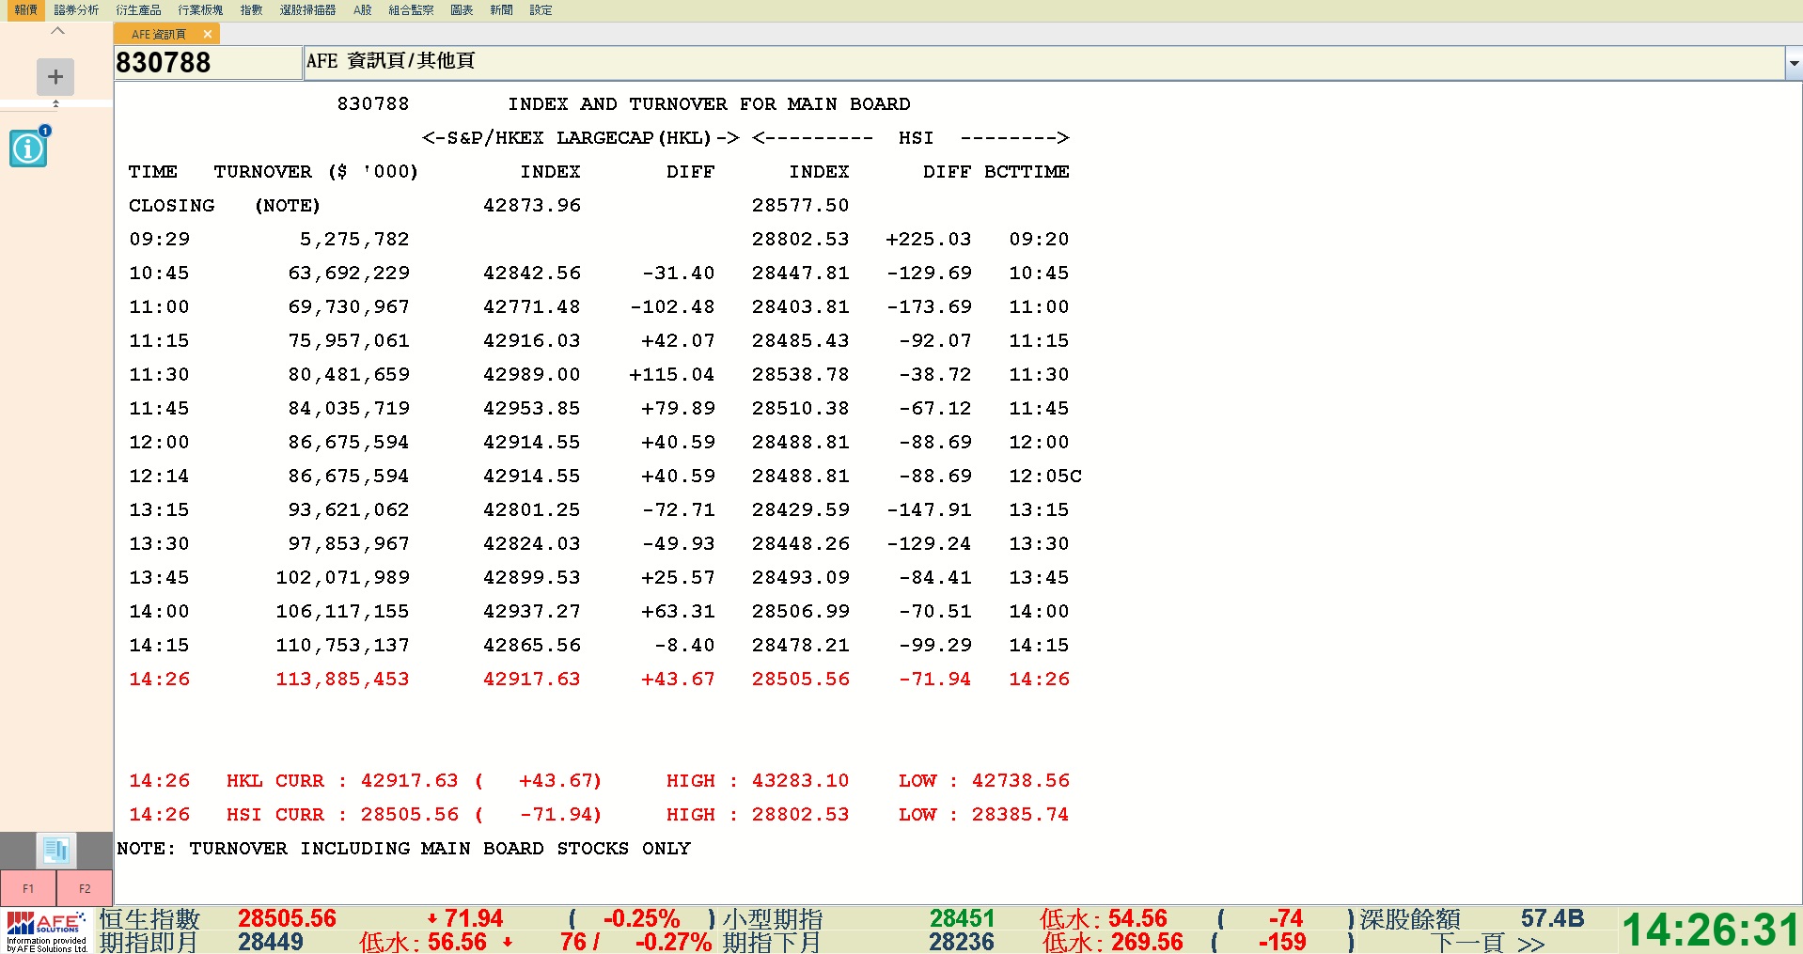Open the 圖表 menu
Viewport: 1803px width, 954px height.
tap(462, 10)
